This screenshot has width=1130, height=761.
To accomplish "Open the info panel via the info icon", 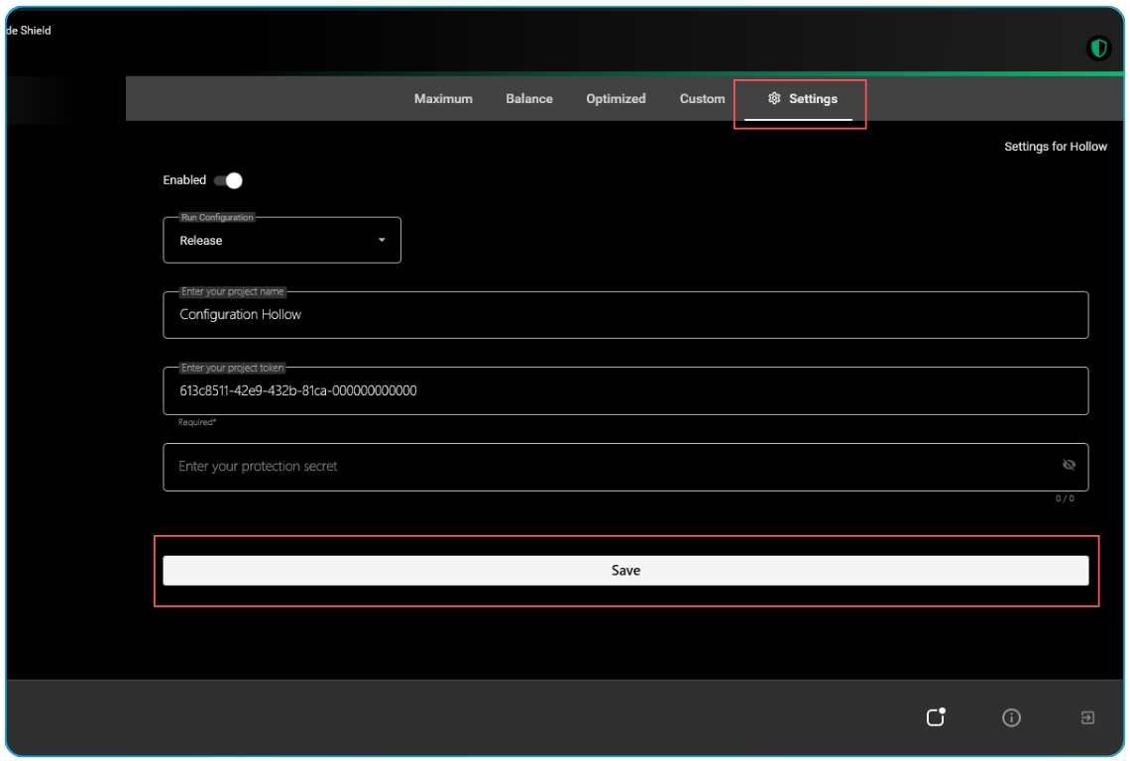I will point(1011,717).
